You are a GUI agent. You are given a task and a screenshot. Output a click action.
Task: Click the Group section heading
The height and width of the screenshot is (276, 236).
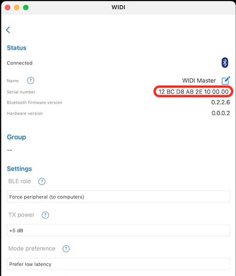tap(16, 137)
